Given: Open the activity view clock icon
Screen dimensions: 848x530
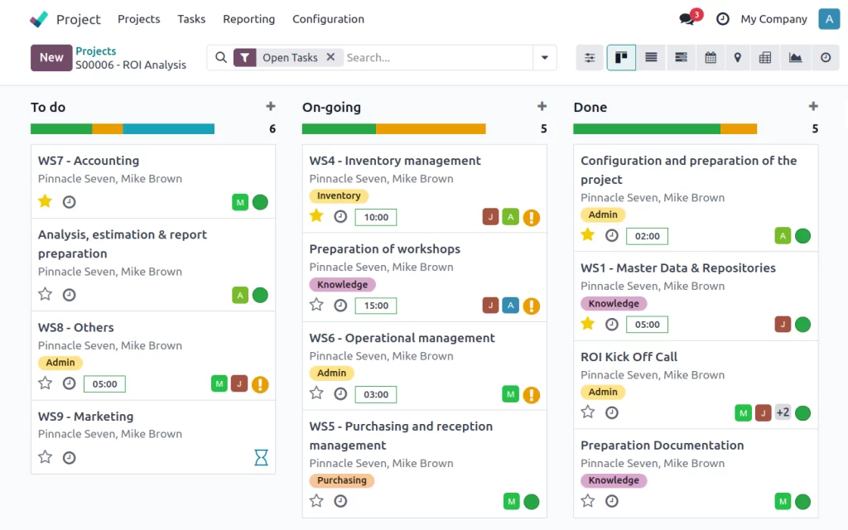Looking at the screenshot, I should (826, 58).
